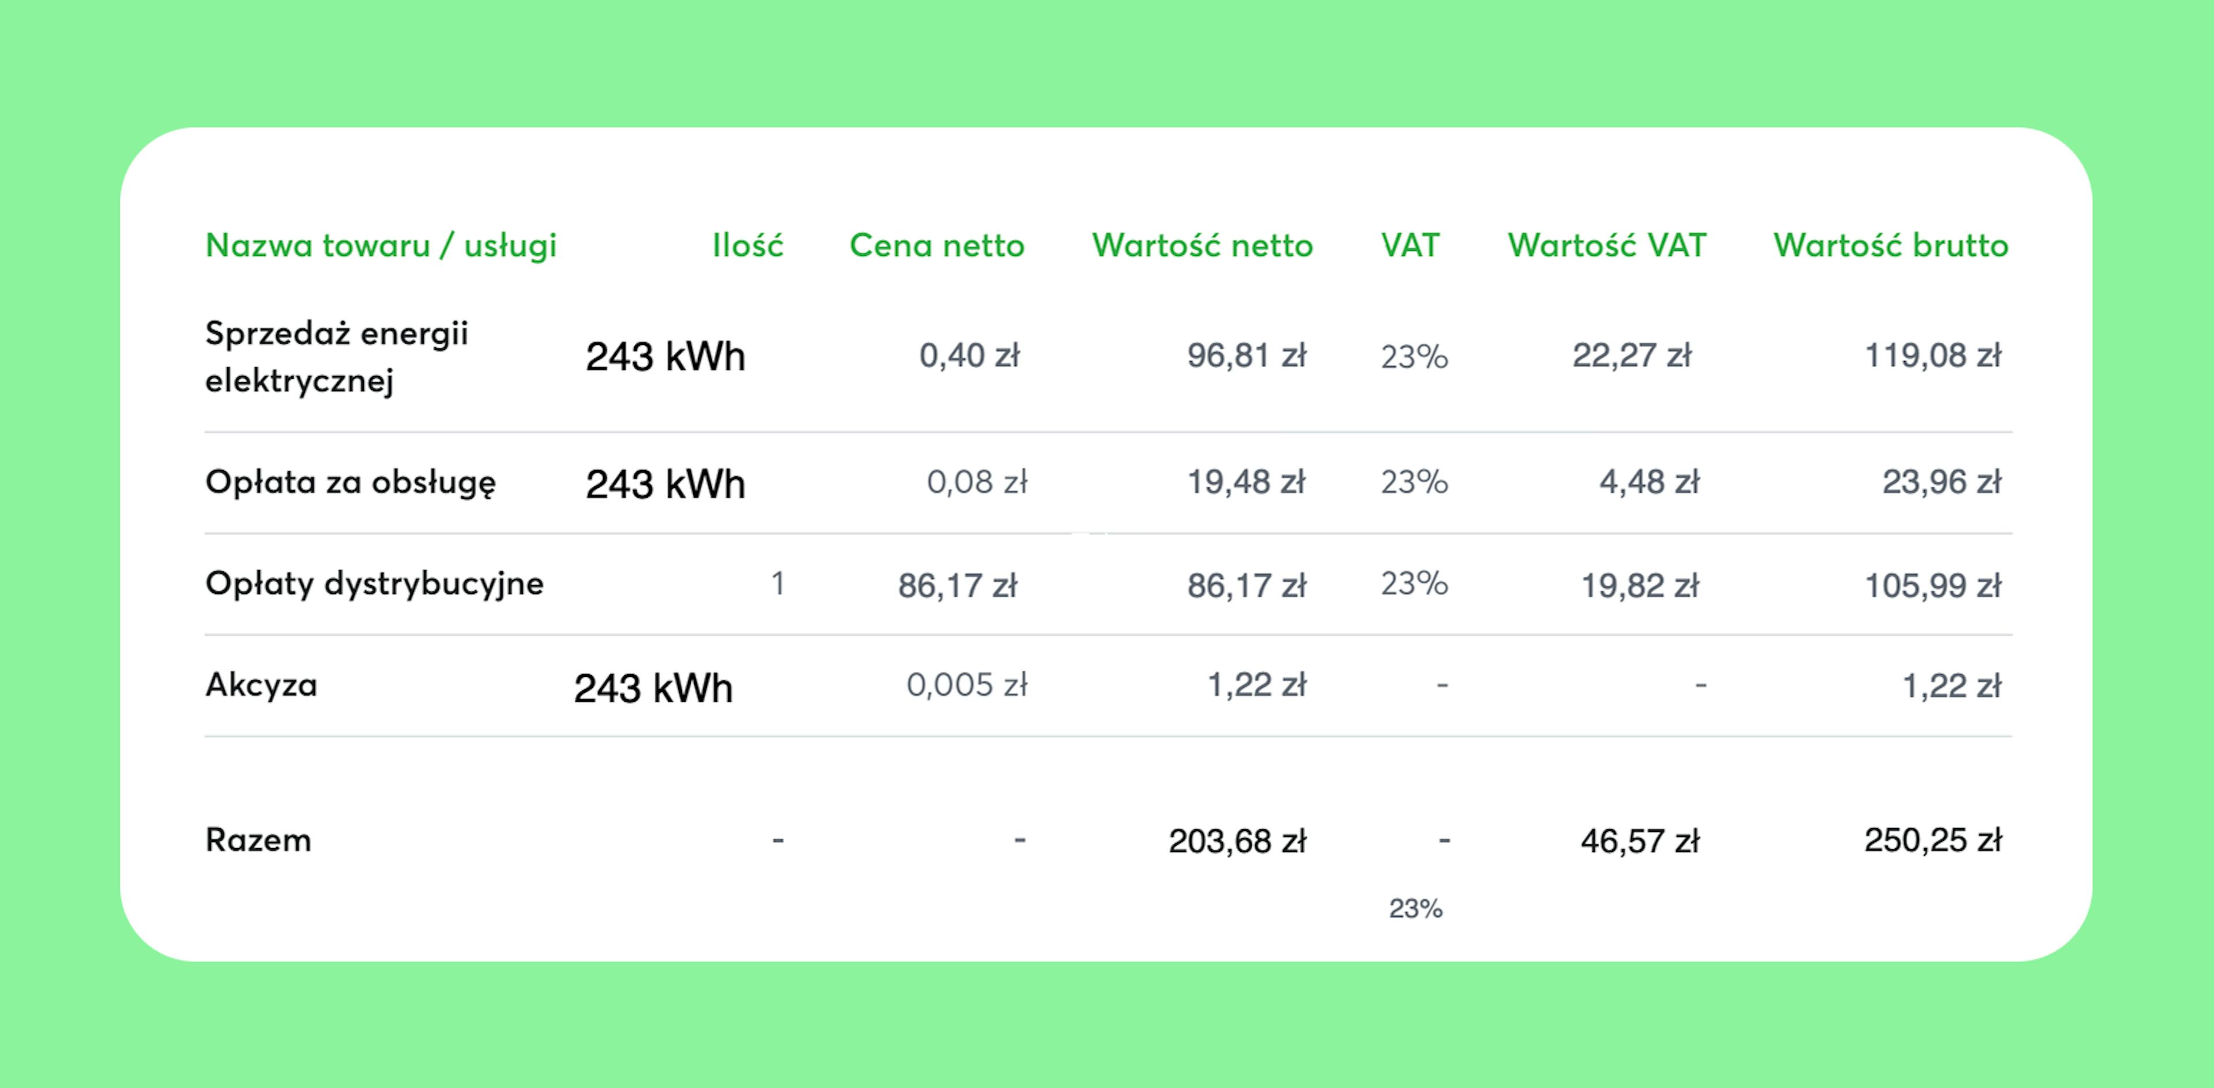Click 86,17 zł in Cena netto column

pyautogui.click(x=958, y=586)
